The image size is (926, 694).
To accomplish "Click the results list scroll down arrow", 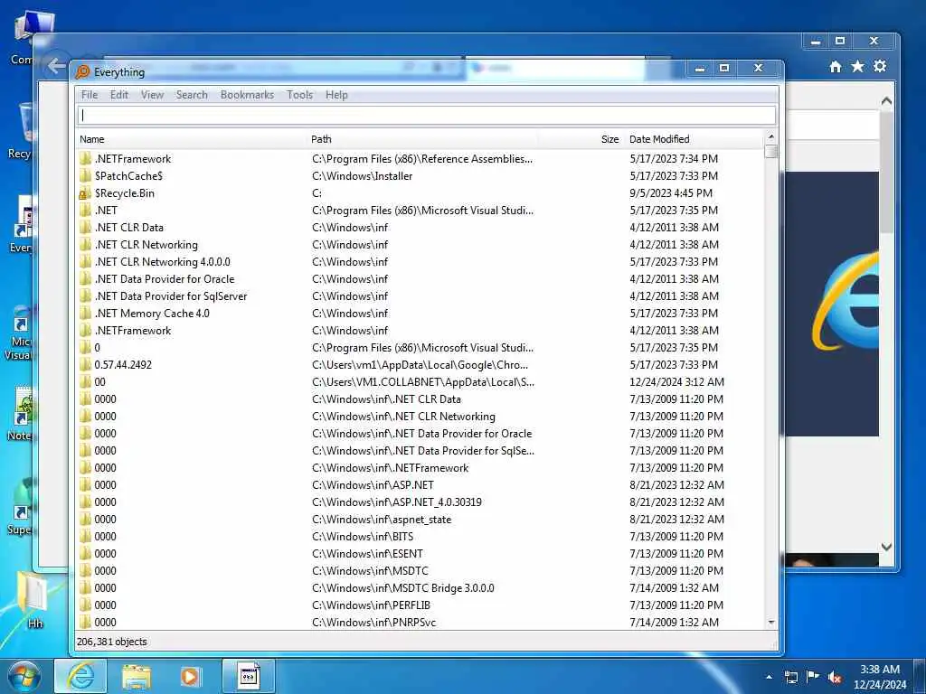I will (770, 622).
